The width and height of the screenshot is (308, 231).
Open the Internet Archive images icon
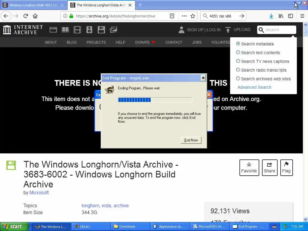click(113, 30)
